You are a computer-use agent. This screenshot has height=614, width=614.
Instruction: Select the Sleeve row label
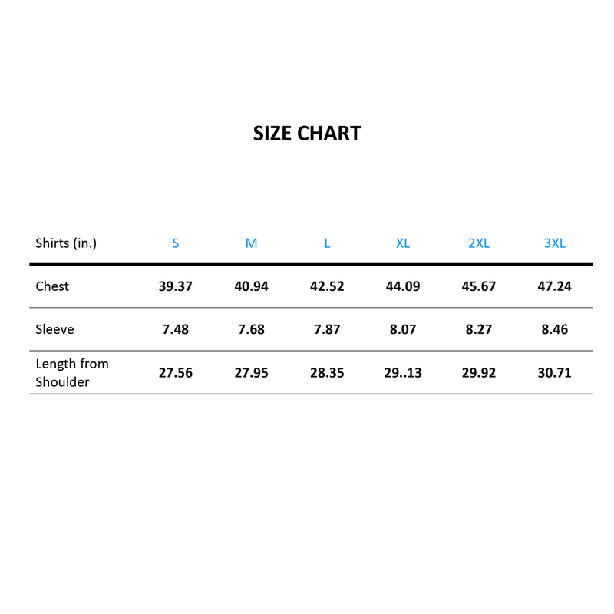(54, 329)
